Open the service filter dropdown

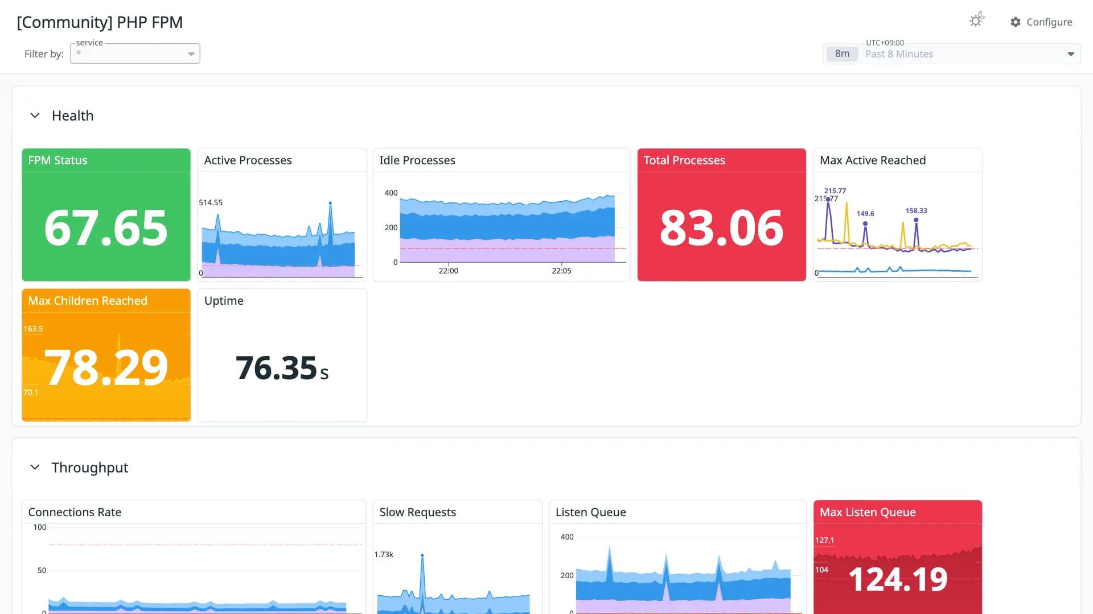click(x=135, y=53)
